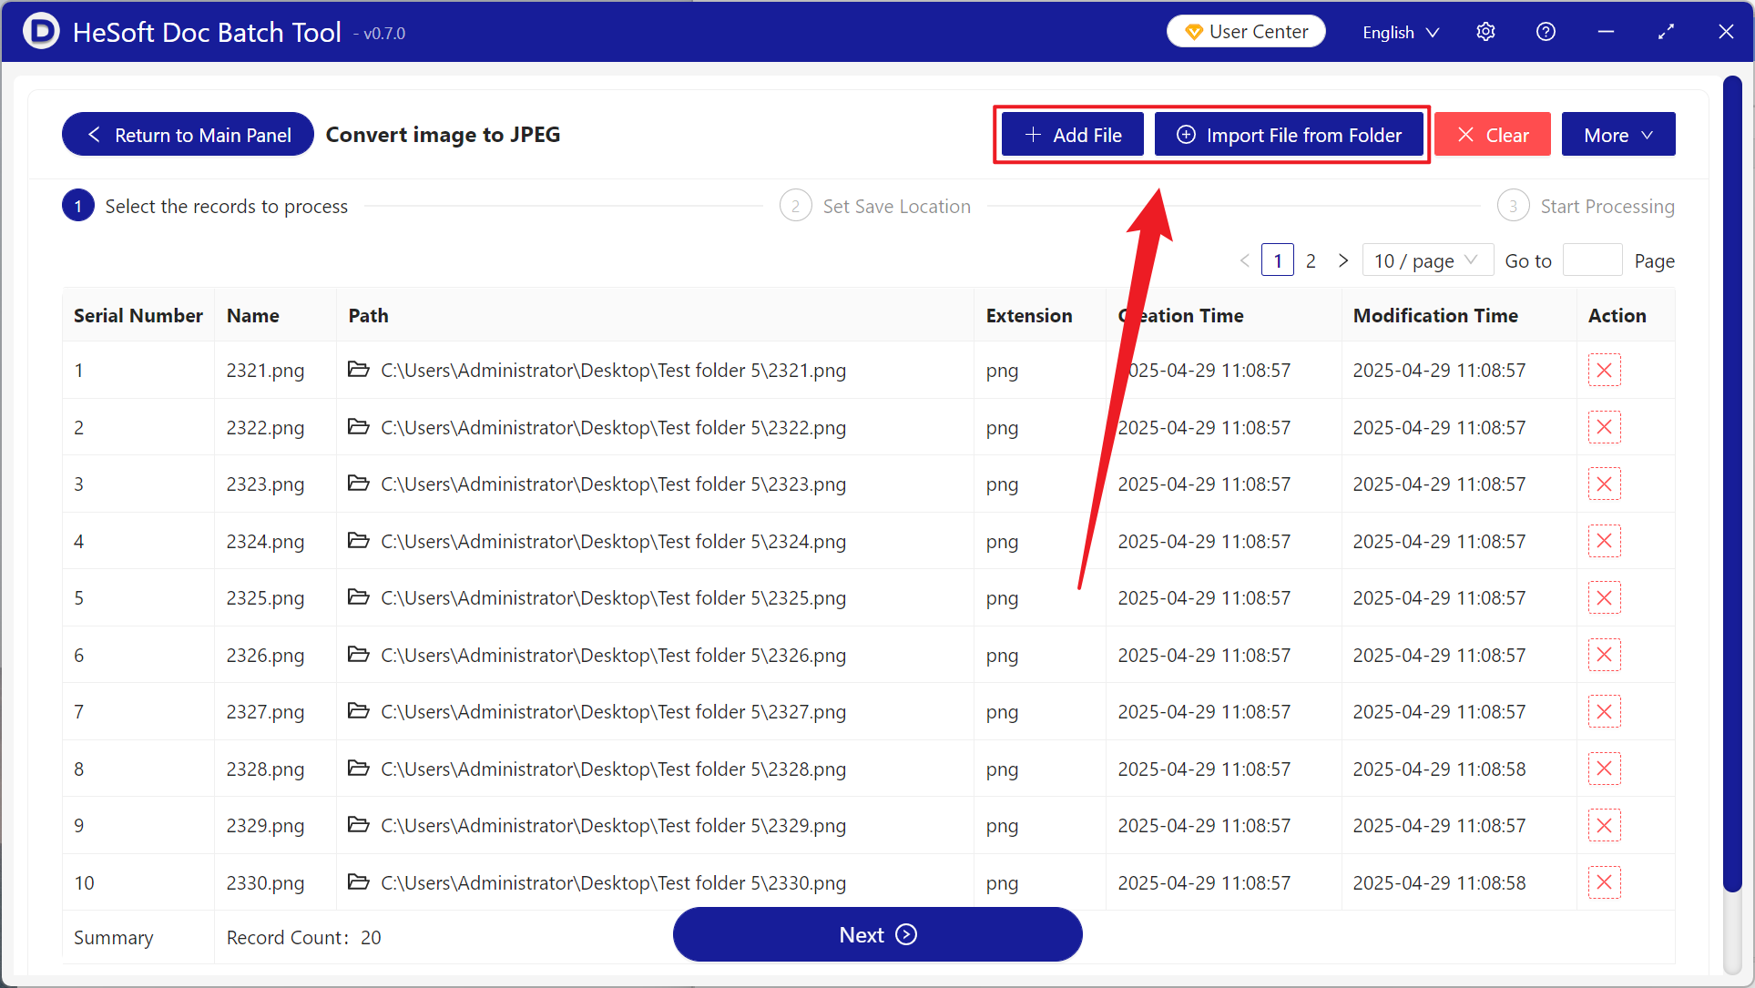This screenshot has width=1755, height=988.
Task: Click Return to Main Panel button
Action: click(188, 135)
